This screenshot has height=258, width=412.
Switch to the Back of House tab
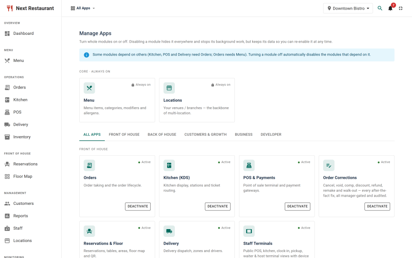point(162,134)
